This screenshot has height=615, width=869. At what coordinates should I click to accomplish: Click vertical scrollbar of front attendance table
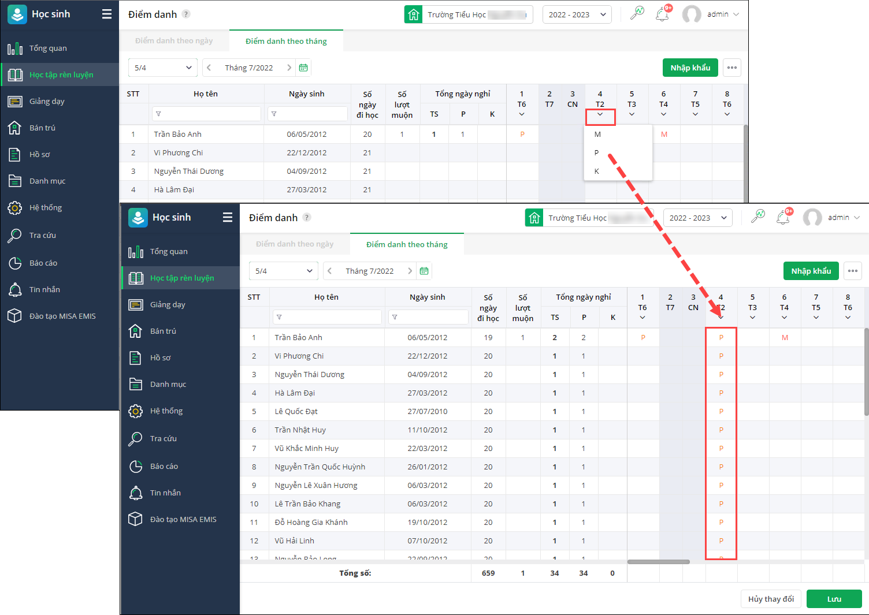[866, 371]
